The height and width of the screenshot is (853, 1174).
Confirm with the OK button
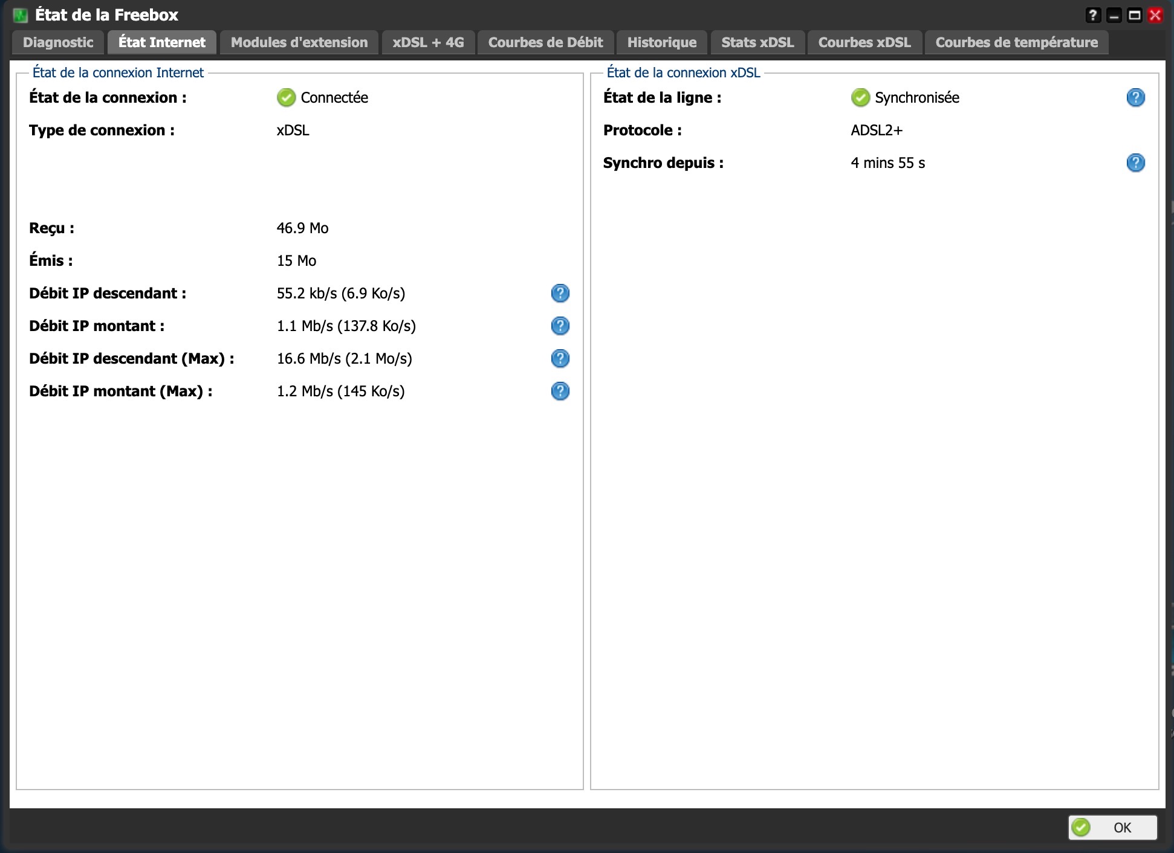tap(1113, 828)
